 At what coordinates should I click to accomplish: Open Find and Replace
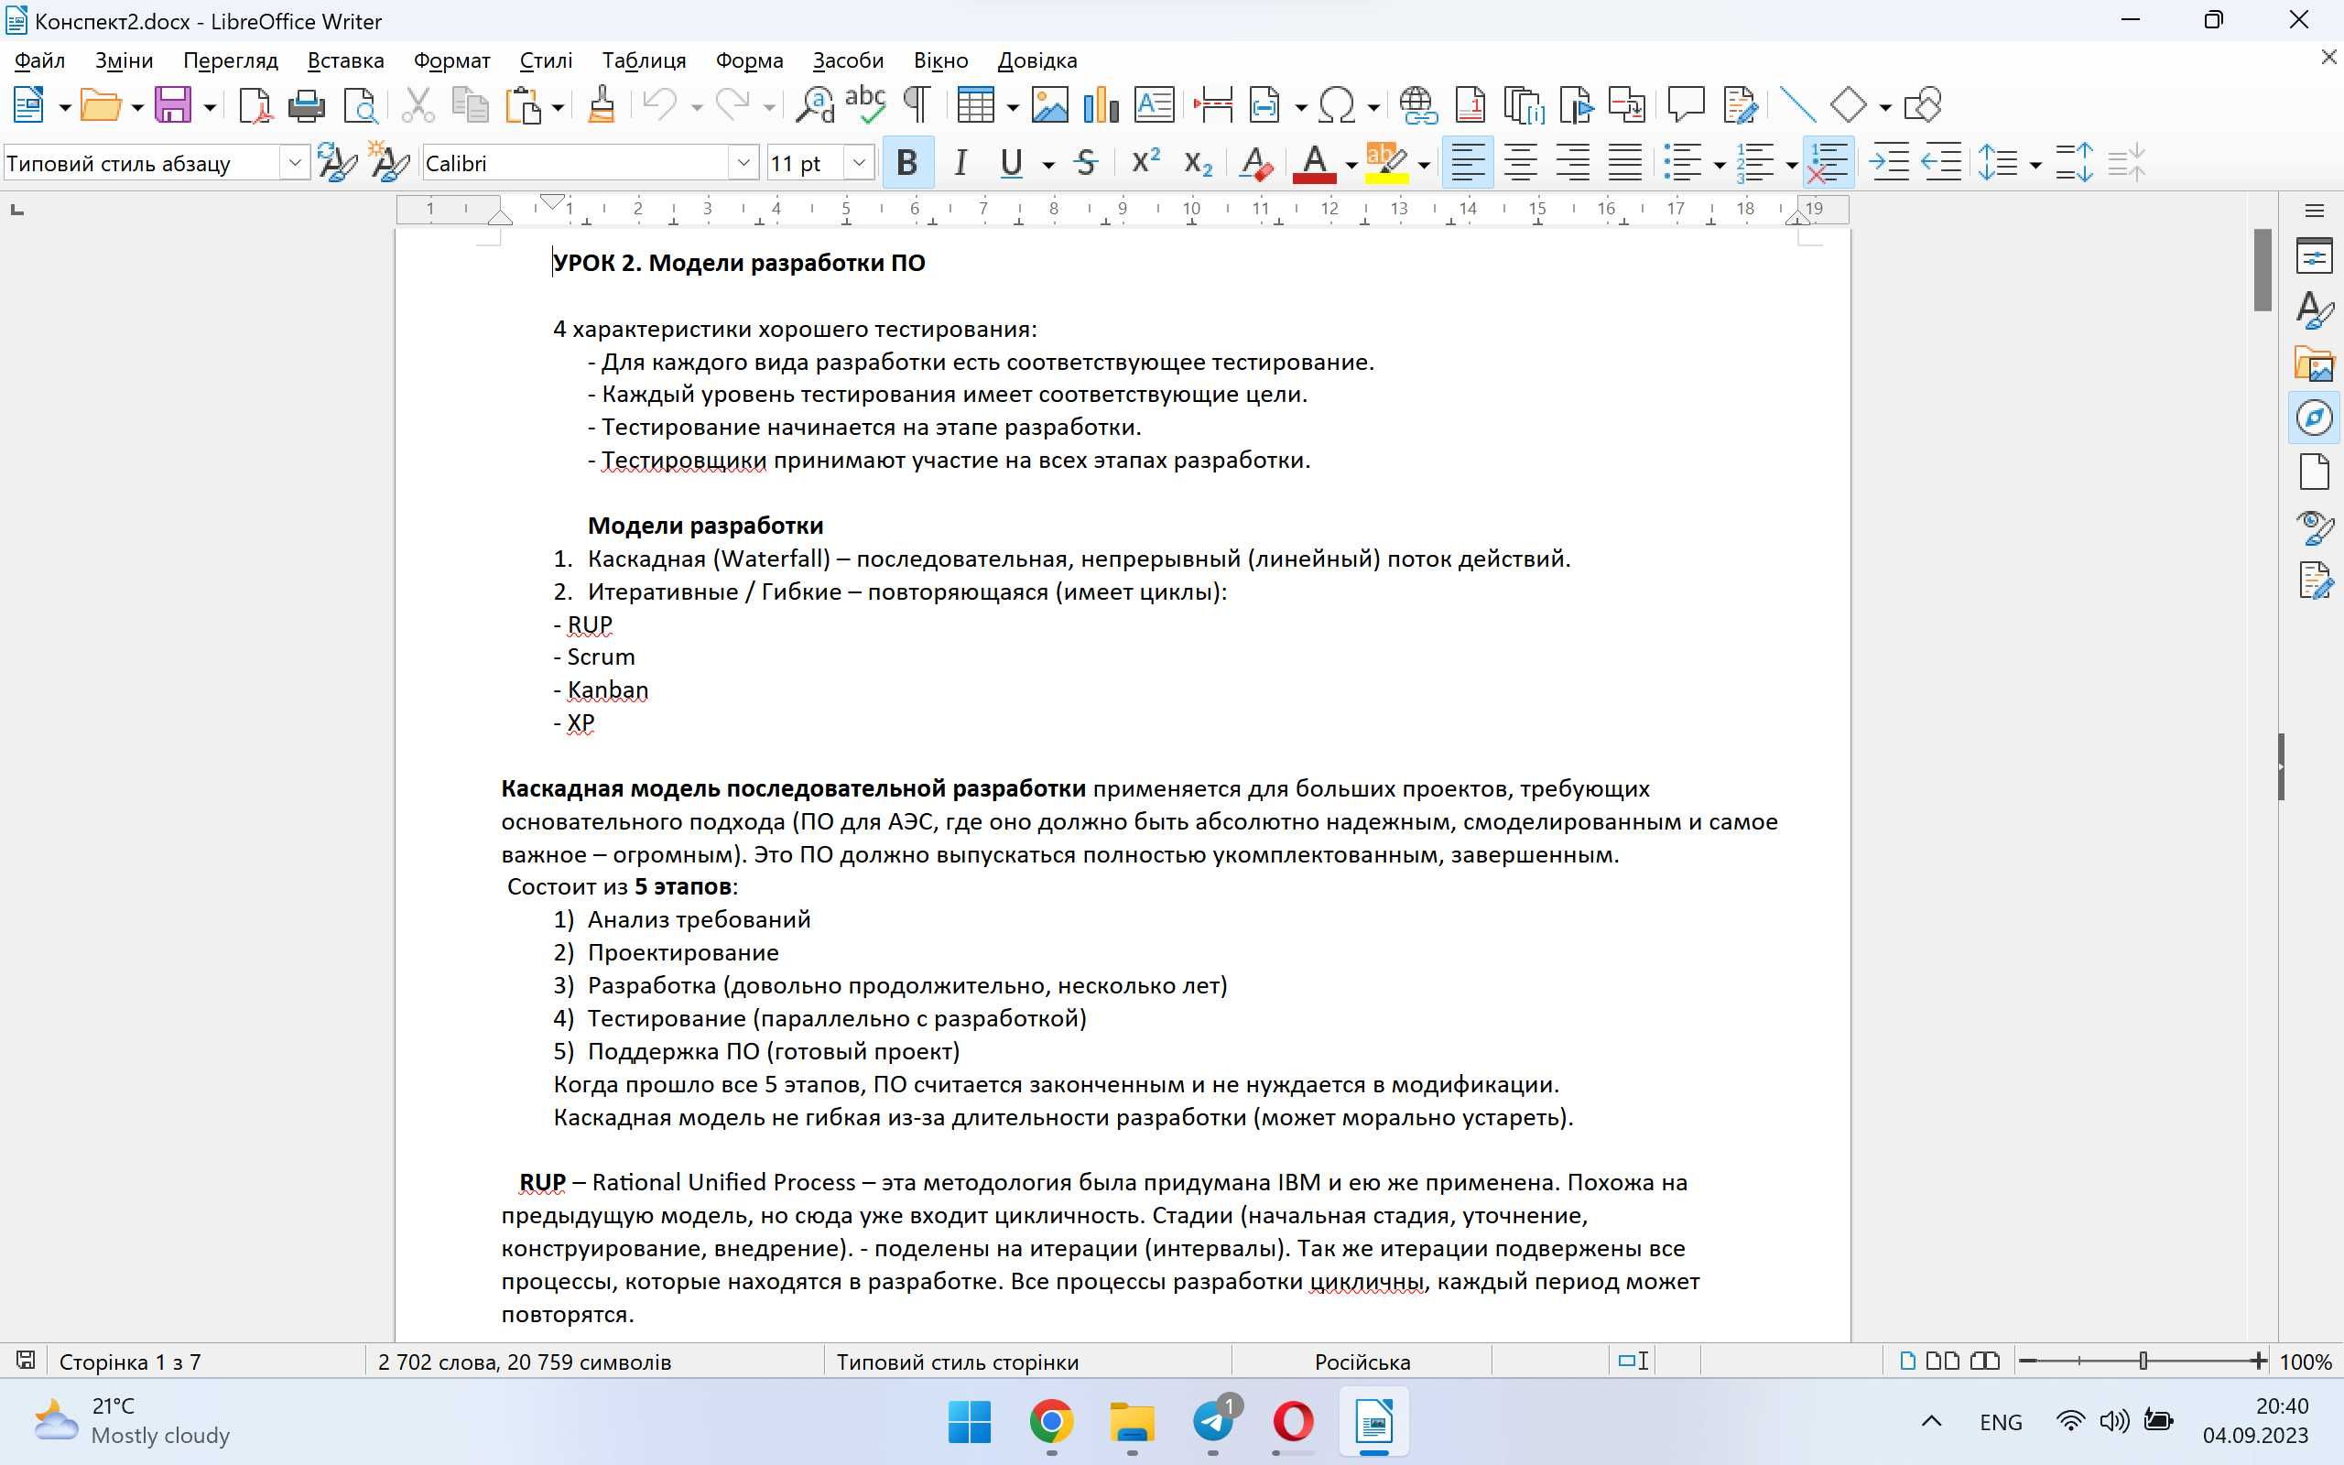coord(815,104)
